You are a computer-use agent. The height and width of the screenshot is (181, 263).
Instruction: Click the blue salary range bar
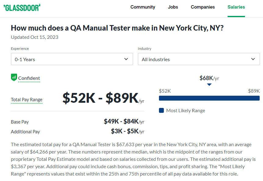209,98
